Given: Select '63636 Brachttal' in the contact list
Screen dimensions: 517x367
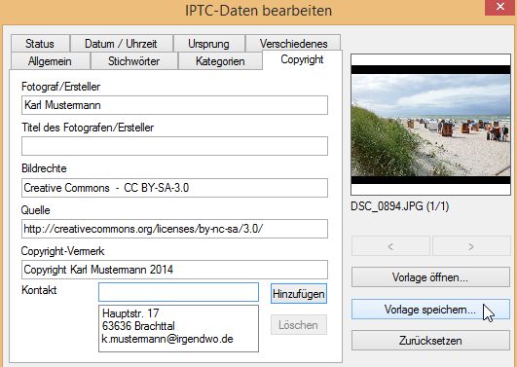Looking at the screenshot, I should tap(138, 326).
